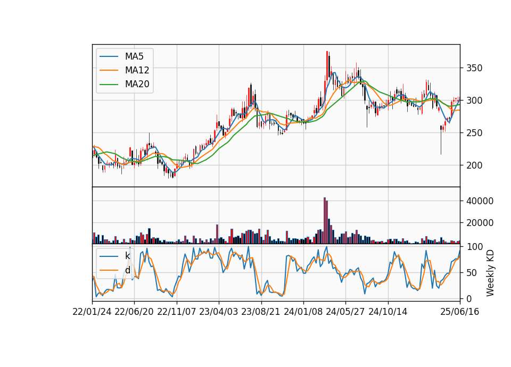Click the blue MA5 legend line sample
511x367 pixels.
click(x=109, y=56)
